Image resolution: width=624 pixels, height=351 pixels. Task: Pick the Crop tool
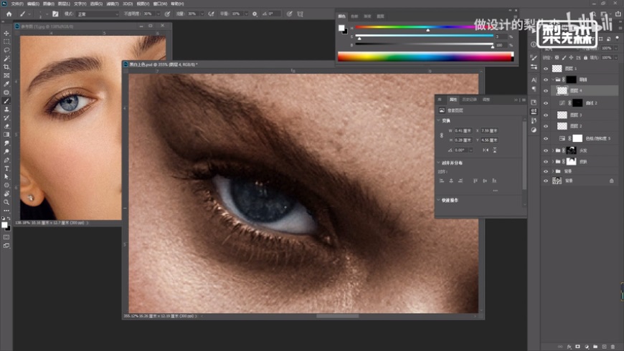pos(6,67)
